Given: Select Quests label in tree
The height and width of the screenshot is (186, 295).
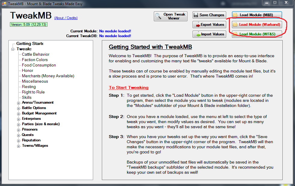Looking at the screenshot, I should pyautogui.click(x=28, y=135).
